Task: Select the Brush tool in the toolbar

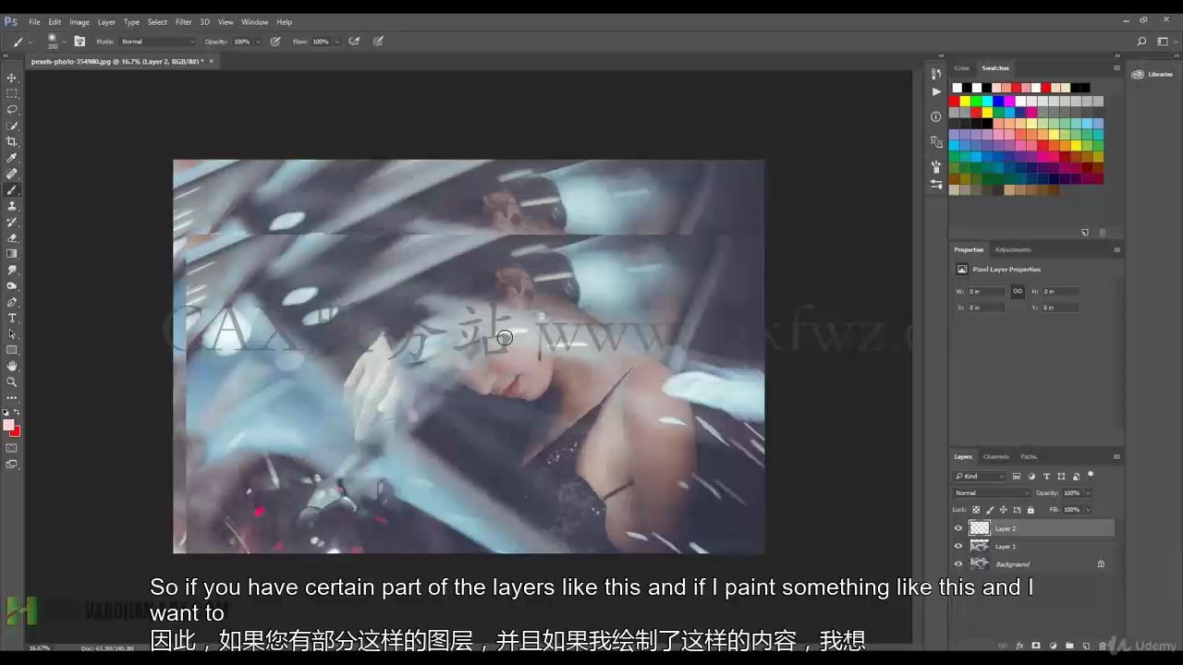Action: click(x=12, y=190)
